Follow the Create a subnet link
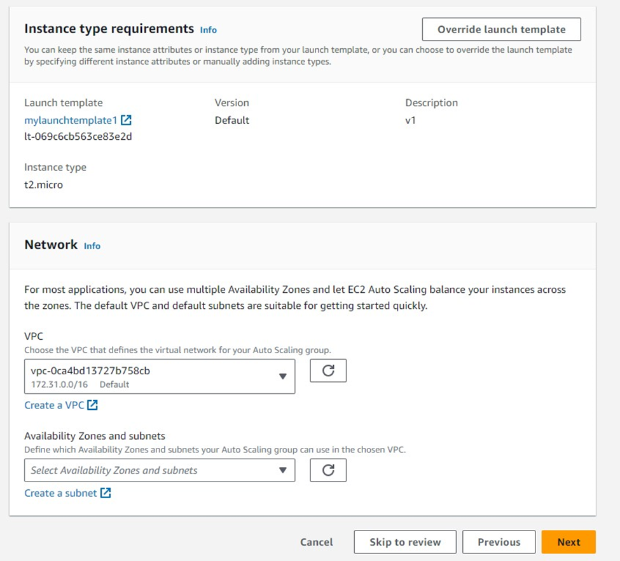The image size is (620, 561). tap(60, 493)
